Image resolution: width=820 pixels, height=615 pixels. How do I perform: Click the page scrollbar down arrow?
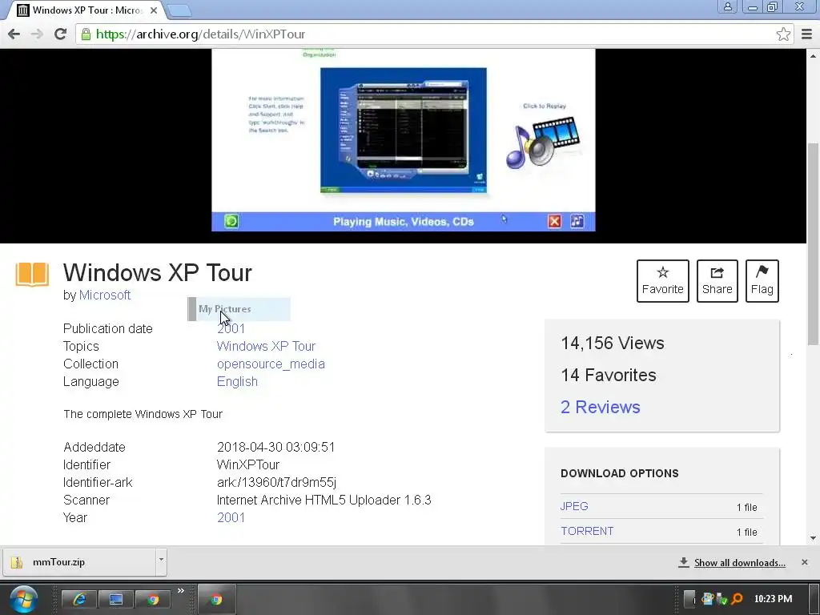click(x=814, y=538)
